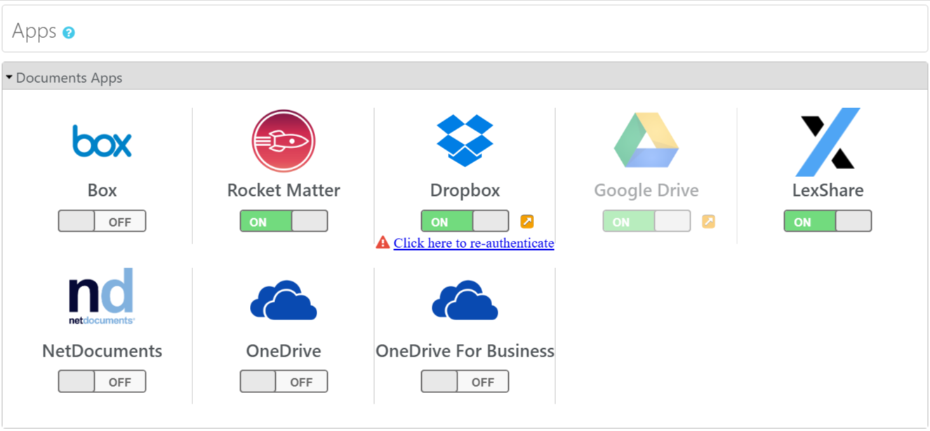
Task: Click the OneDrive cloud logo
Action: click(x=284, y=300)
